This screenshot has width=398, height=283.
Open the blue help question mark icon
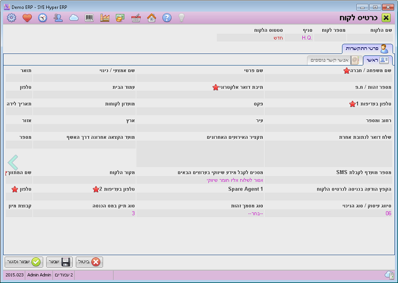click(x=167, y=18)
